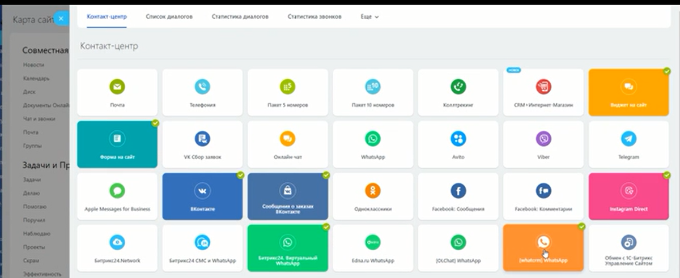Open the Telegram channel icon
Screen dimensions: 680x278
pyautogui.click(x=628, y=139)
